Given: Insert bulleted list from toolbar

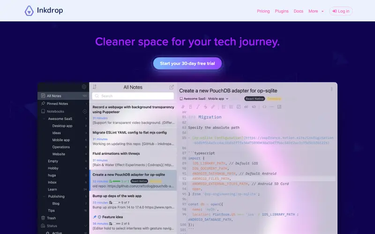Looking at the screenshot, I should click(x=224, y=107).
